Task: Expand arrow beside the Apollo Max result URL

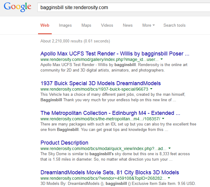Action: tap(162, 59)
